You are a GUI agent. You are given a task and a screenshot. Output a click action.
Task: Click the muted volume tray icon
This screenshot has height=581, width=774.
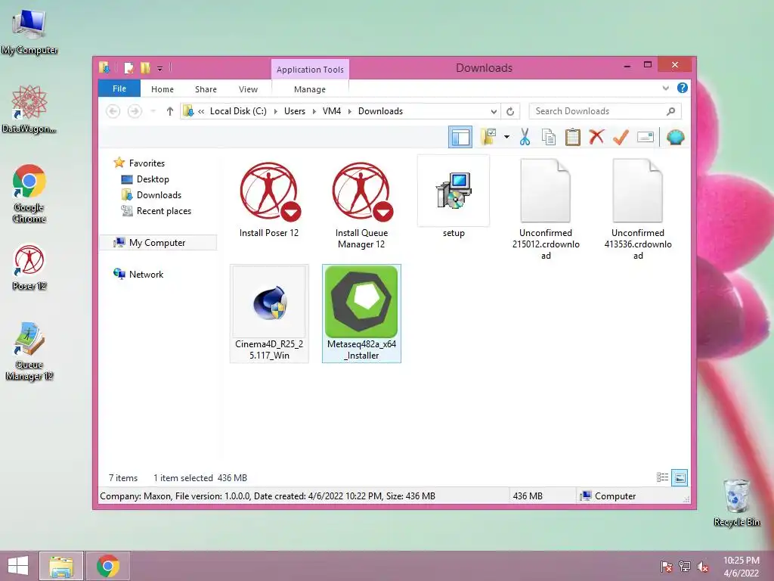(702, 567)
